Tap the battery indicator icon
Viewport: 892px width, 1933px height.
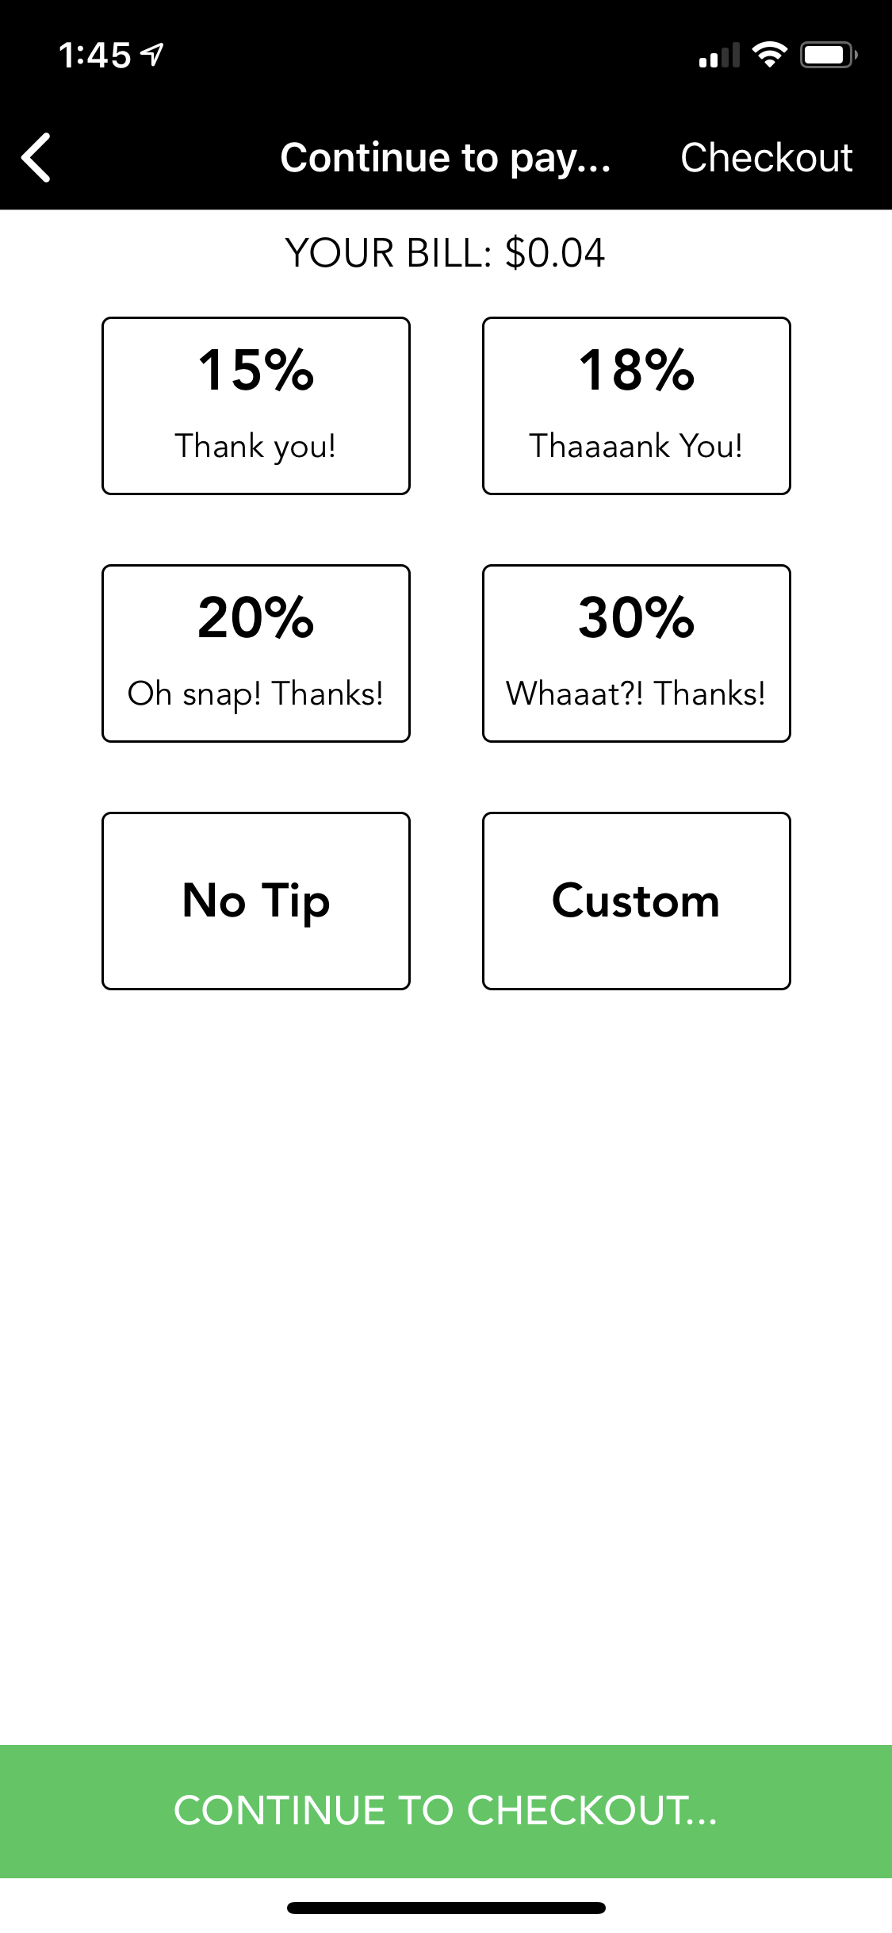click(x=829, y=55)
